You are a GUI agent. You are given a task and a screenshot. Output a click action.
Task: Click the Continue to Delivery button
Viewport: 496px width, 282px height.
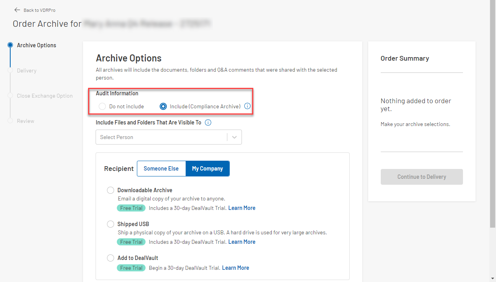click(x=422, y=177)
